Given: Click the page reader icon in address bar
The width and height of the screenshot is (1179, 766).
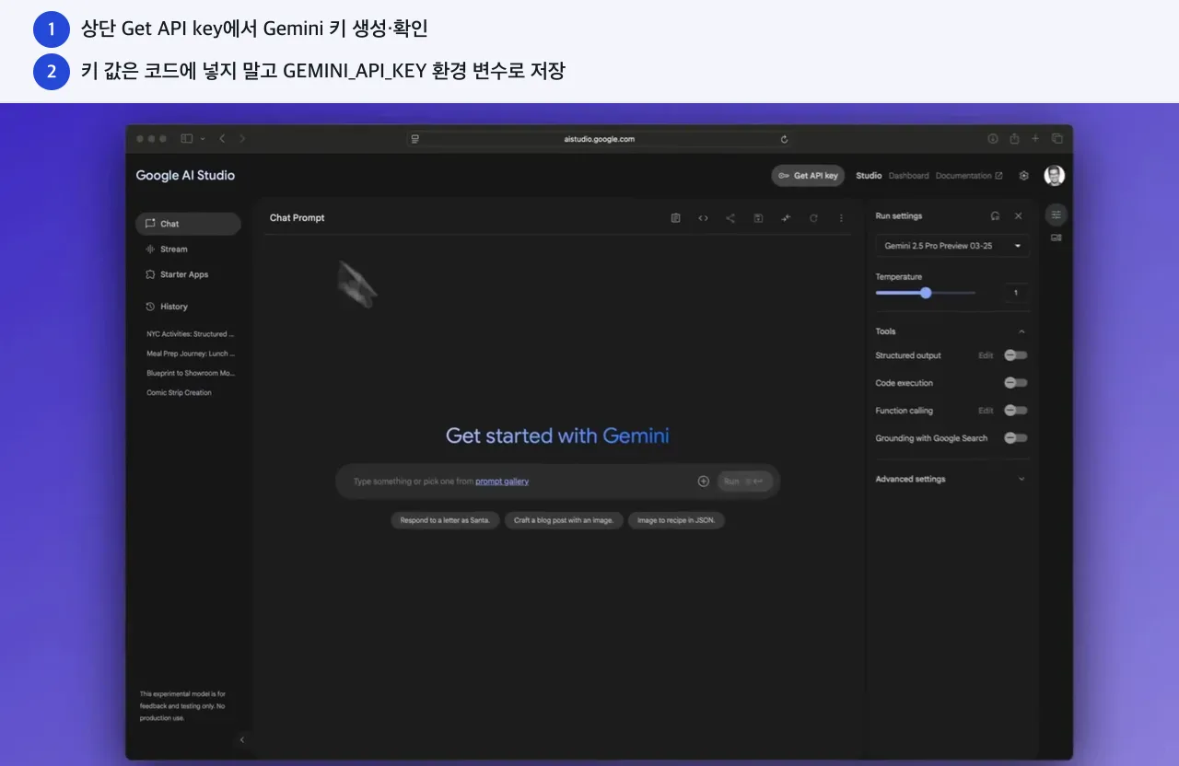Looking at the screenshot, I should 415,139.
